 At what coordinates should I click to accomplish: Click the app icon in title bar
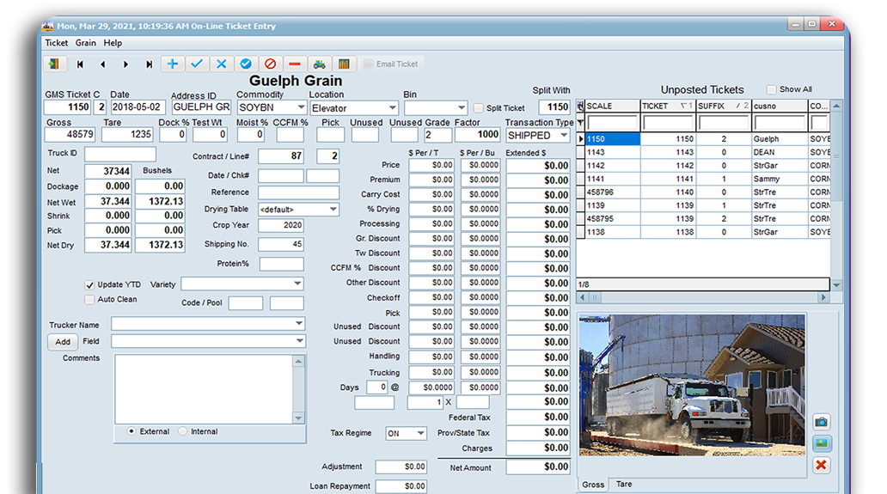(48, 26)
